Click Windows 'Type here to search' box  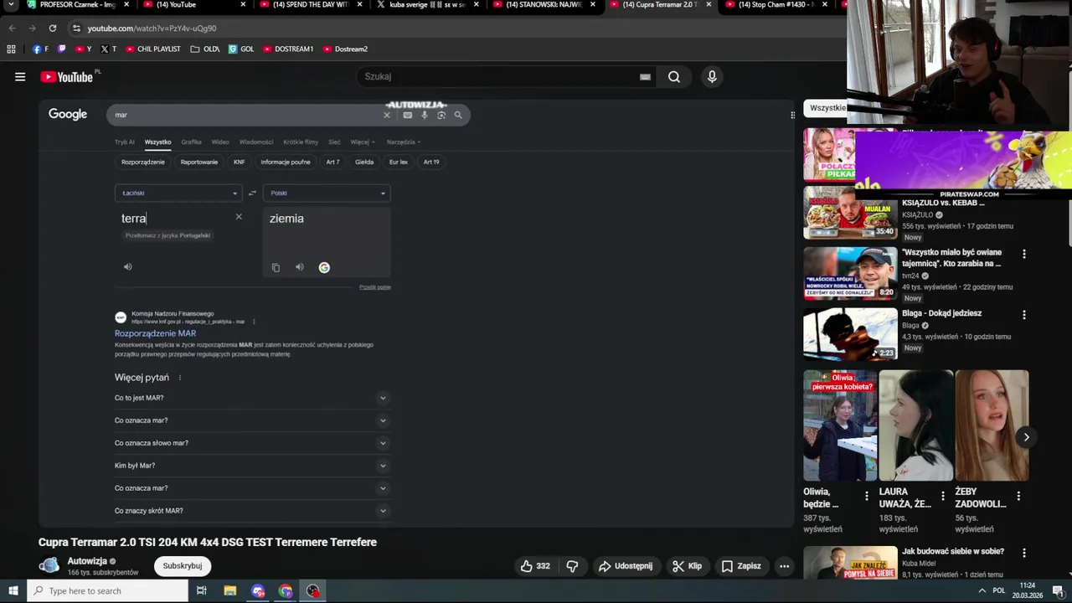(108, 590)
